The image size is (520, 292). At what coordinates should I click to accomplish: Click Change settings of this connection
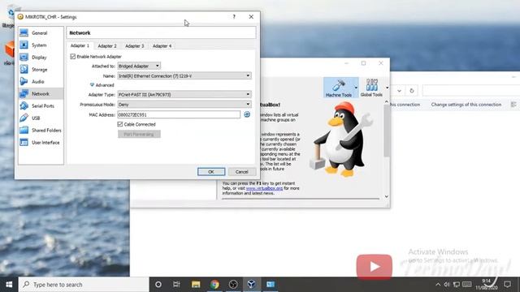pos(466,105)
